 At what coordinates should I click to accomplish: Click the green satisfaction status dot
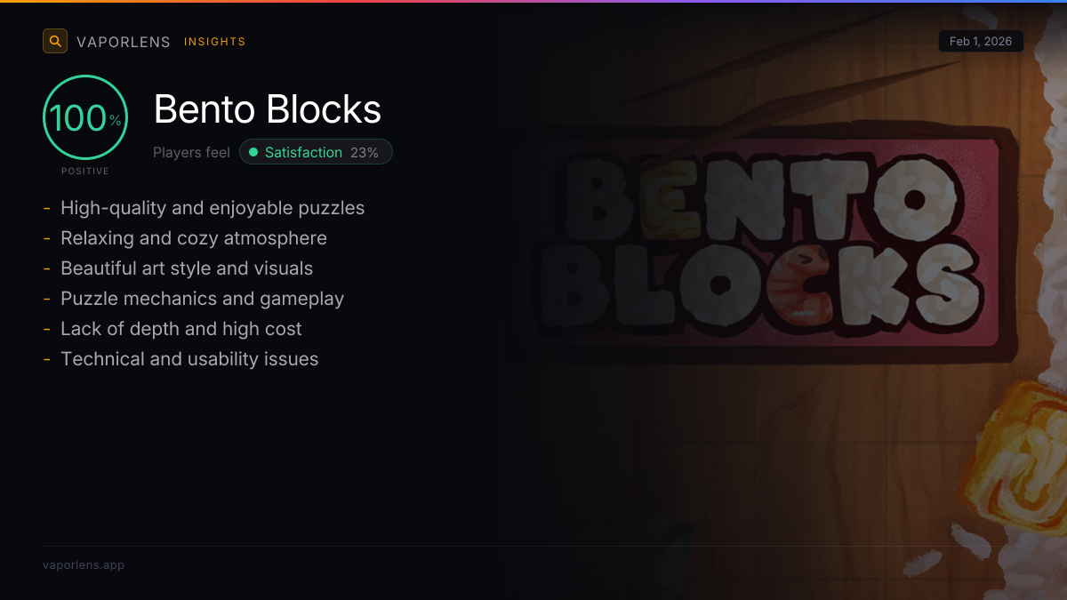(x=253, y=153)
